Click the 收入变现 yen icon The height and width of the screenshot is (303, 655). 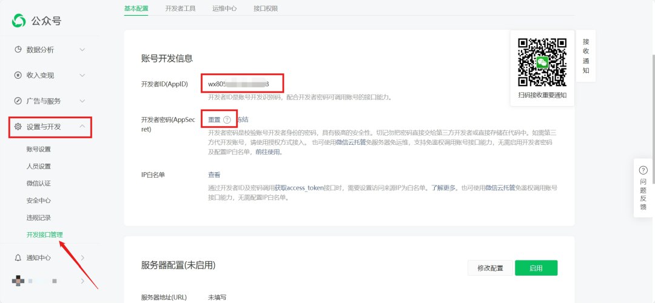tap(18, 75)
